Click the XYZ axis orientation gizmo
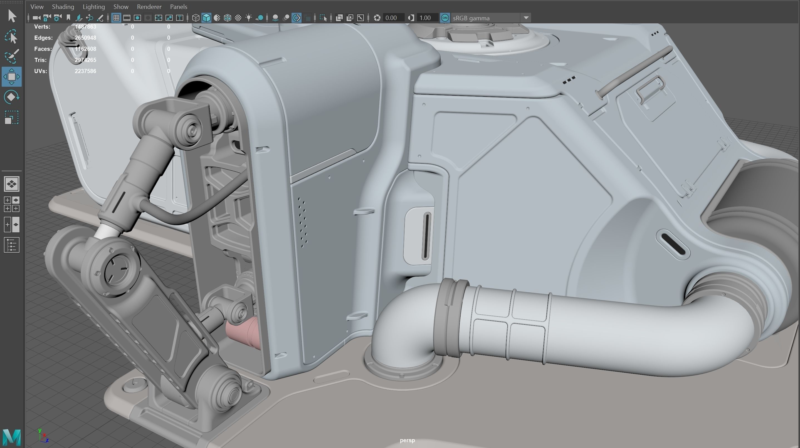800x448 pixels. click(43, 435)
